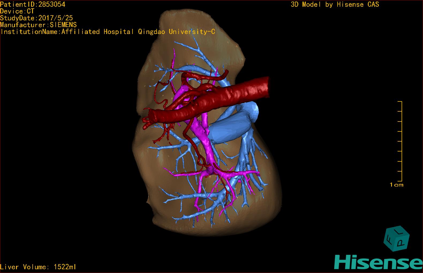Select the StudyDate:2017/5/25 text

tap(36, 18)
